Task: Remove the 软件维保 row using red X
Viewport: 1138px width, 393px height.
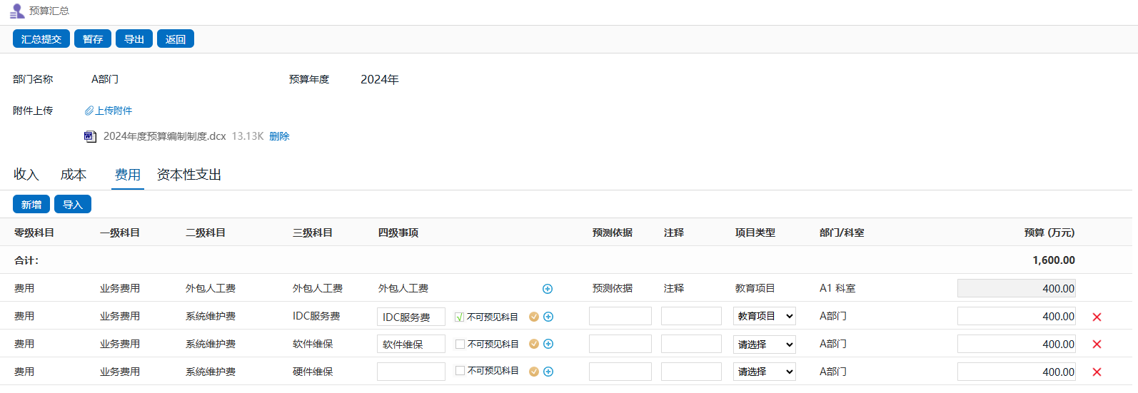Action: (x=1097, y=344)
